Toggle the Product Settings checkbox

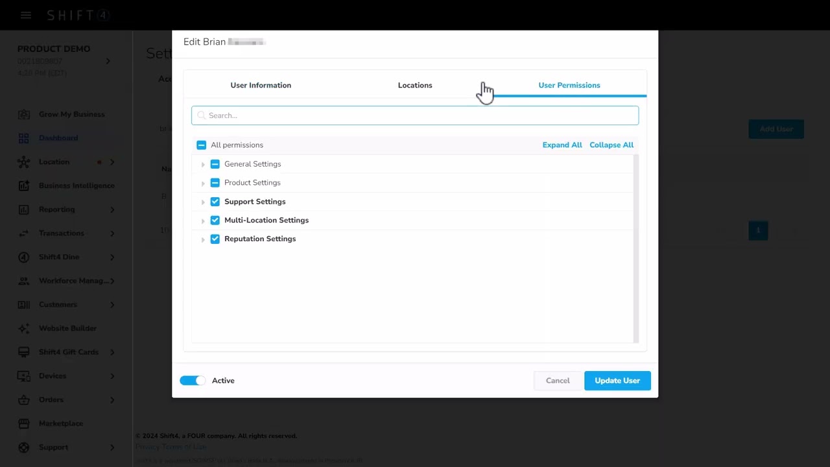pyautogui.click(x=215, y=183)
